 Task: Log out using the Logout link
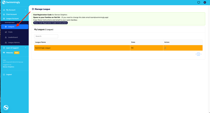[9, 74]
